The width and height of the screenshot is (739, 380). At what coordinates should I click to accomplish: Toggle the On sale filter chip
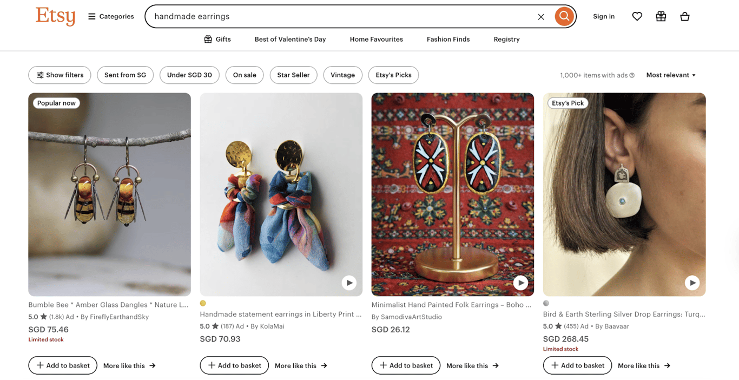point(245,75)
